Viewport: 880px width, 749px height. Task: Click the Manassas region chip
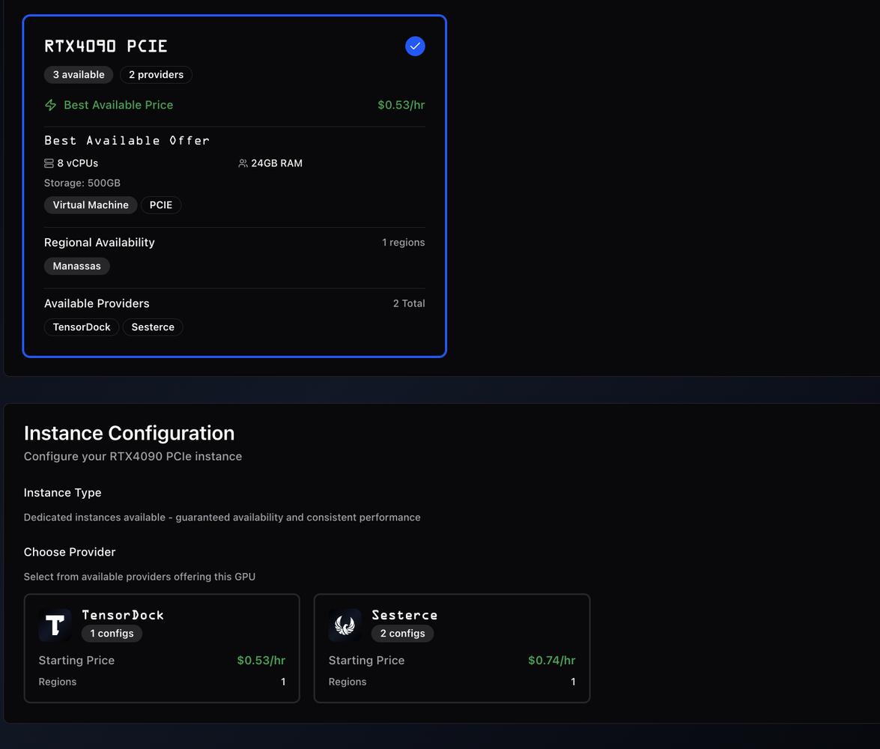76,266
